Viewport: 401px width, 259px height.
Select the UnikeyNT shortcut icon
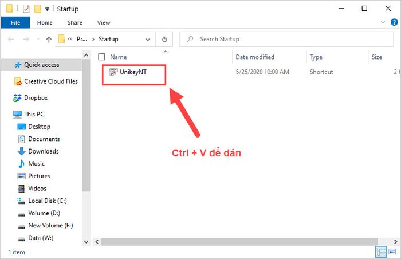click(x=113, y=72)
